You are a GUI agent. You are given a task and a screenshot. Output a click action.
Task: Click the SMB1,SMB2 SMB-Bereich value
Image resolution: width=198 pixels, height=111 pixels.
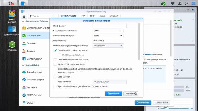pyautogui.click(x=98, y=41)
